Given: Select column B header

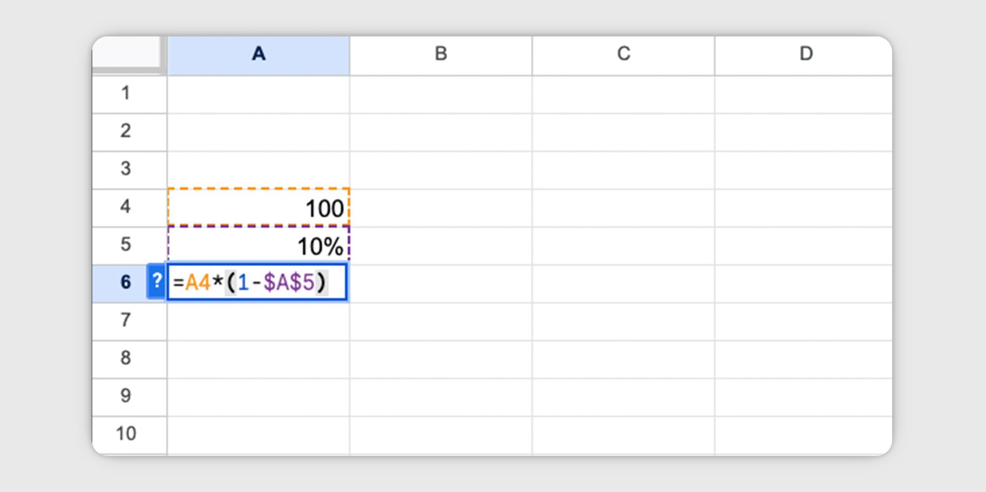Looking at the screenshot, I should 440,54.
